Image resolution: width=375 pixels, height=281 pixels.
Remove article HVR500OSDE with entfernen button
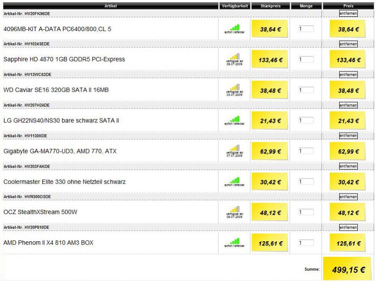click(348, 197)
